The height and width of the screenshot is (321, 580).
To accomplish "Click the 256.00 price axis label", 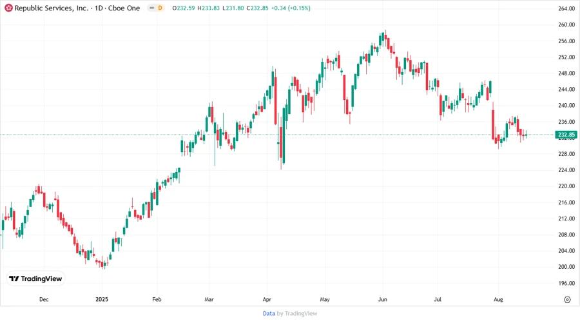I will (566, 41).
